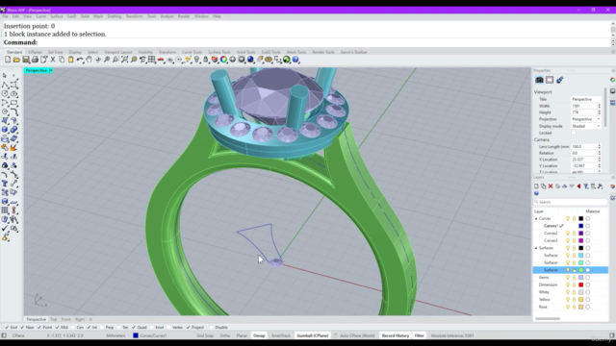Toggle the Quad osnap checkbox
616x346 pixels.
pos(134,327)
